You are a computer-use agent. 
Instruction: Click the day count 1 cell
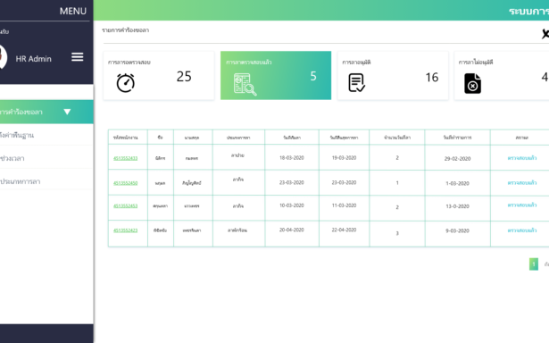397,183
